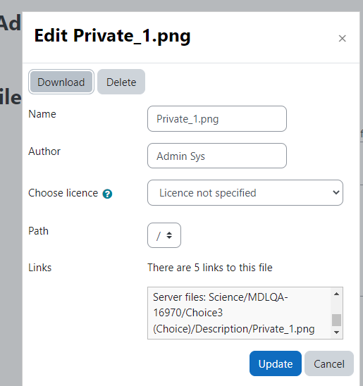Click the links list scrollbar thumb

pyautogui.click(x=336, y=320)
